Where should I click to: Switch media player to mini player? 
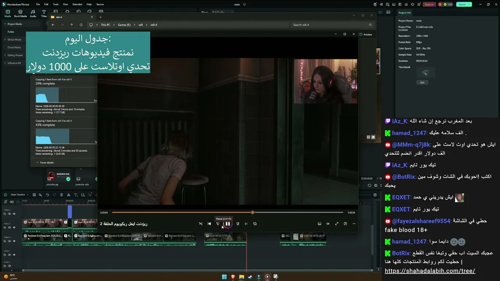click(x=345, y=224)
